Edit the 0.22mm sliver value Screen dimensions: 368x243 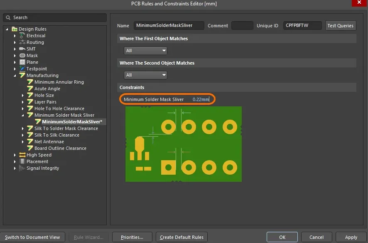pos(201,99)
